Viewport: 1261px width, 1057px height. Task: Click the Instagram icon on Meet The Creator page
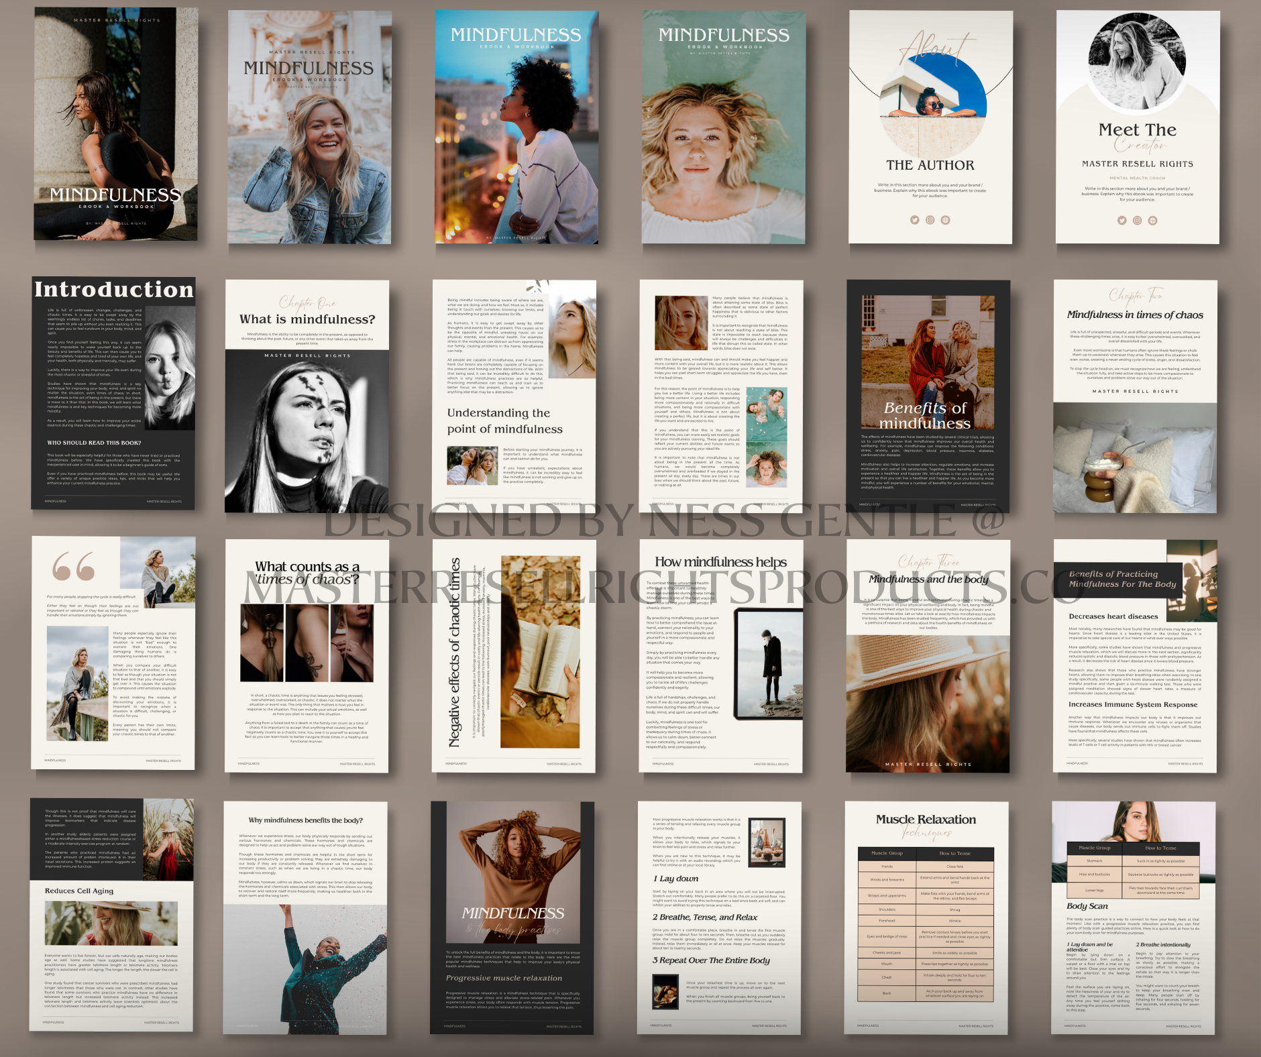pos(1137,221)
